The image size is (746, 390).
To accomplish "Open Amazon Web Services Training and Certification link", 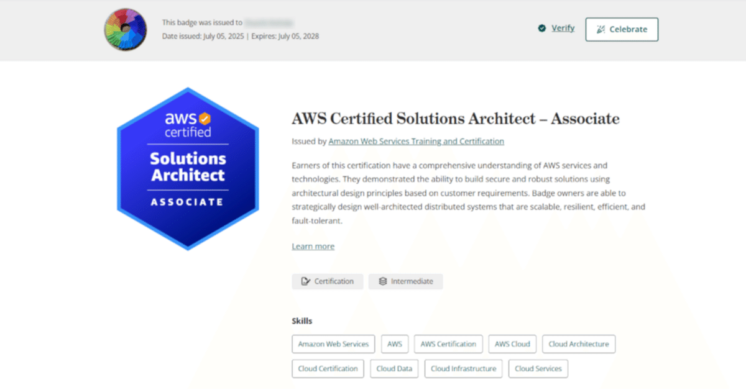I will click(x=417, y=141).
